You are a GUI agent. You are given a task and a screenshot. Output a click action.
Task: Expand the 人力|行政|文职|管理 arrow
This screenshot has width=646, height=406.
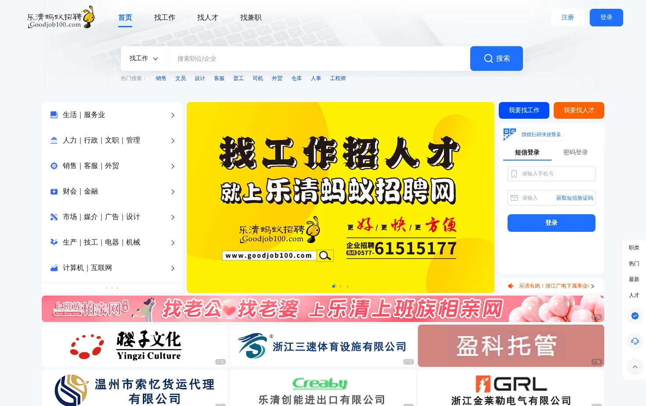point(173,141)
